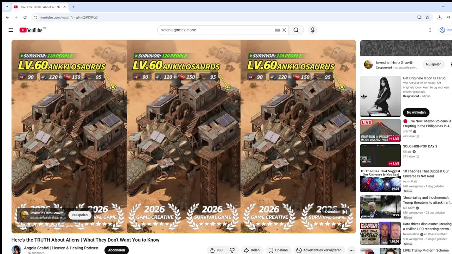Expand the tab search dropdown
This screenshot has height=254, width=452.
coord(6,7)
